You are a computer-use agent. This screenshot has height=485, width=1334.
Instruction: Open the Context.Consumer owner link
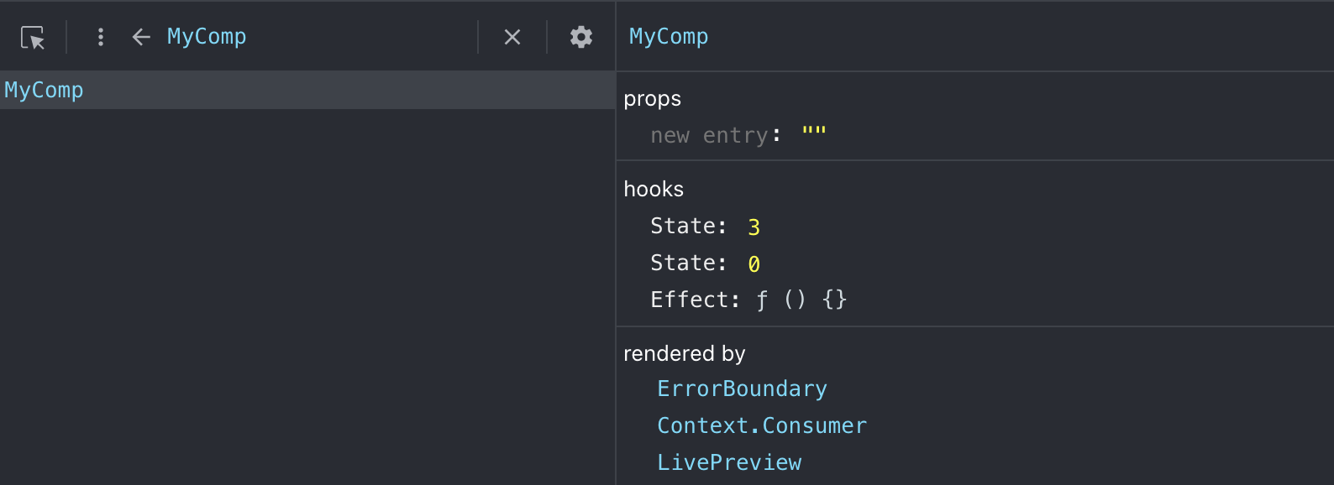pos(761,426)
